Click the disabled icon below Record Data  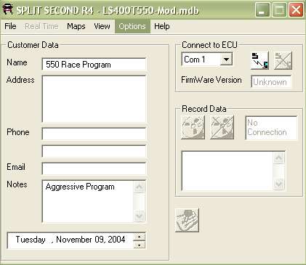187,220
